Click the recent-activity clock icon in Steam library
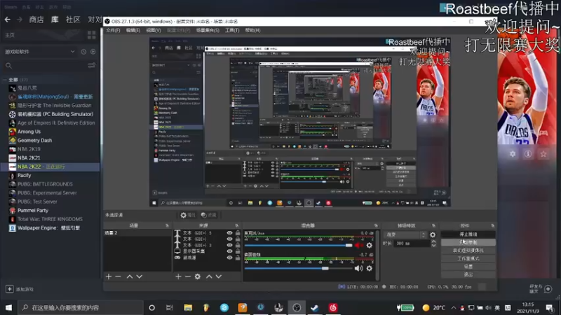The height and width of the screenshot is (315, 561). click(83, 52)
